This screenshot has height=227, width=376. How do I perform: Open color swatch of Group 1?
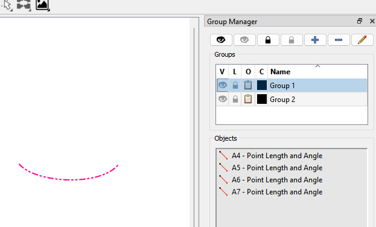tap(261, 85)
